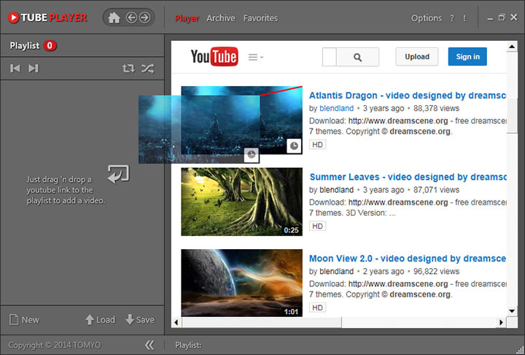525x355 pixels.
Task: Open blendland channel under Summer Leaves
Action: 336,190
